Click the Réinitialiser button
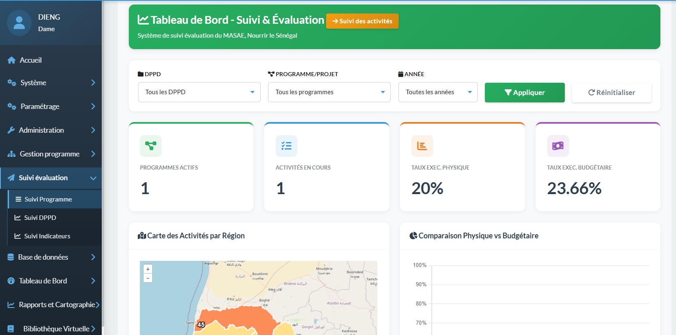This screenshot has height=335, width=676. tap(611, 93)
